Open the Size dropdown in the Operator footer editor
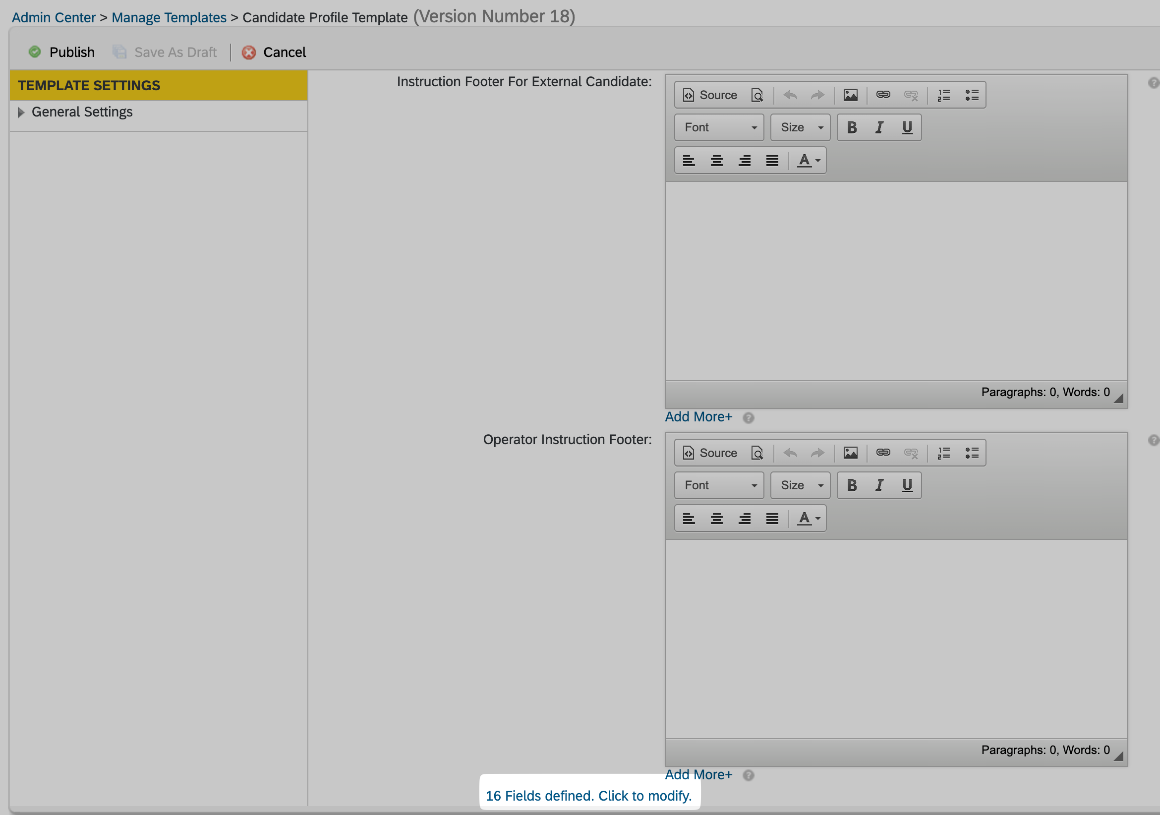The height and width of the screenshot is (815, 1160). coord(800,485)
